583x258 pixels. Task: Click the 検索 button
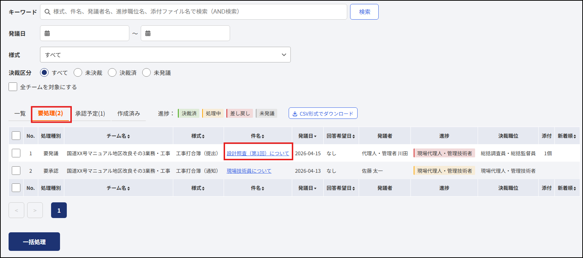[x=364, y=12]
